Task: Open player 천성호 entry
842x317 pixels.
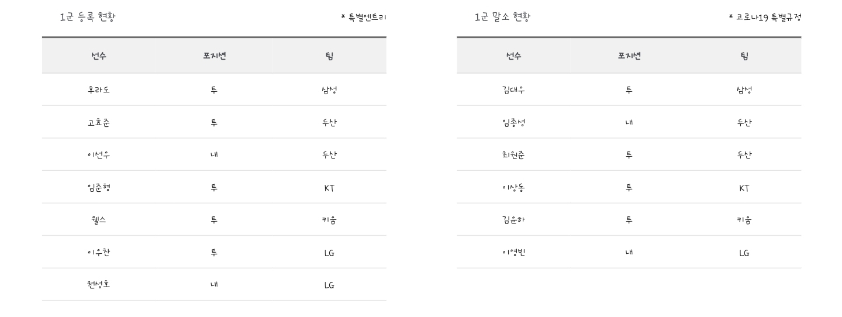Action: (x=99, y=285)
